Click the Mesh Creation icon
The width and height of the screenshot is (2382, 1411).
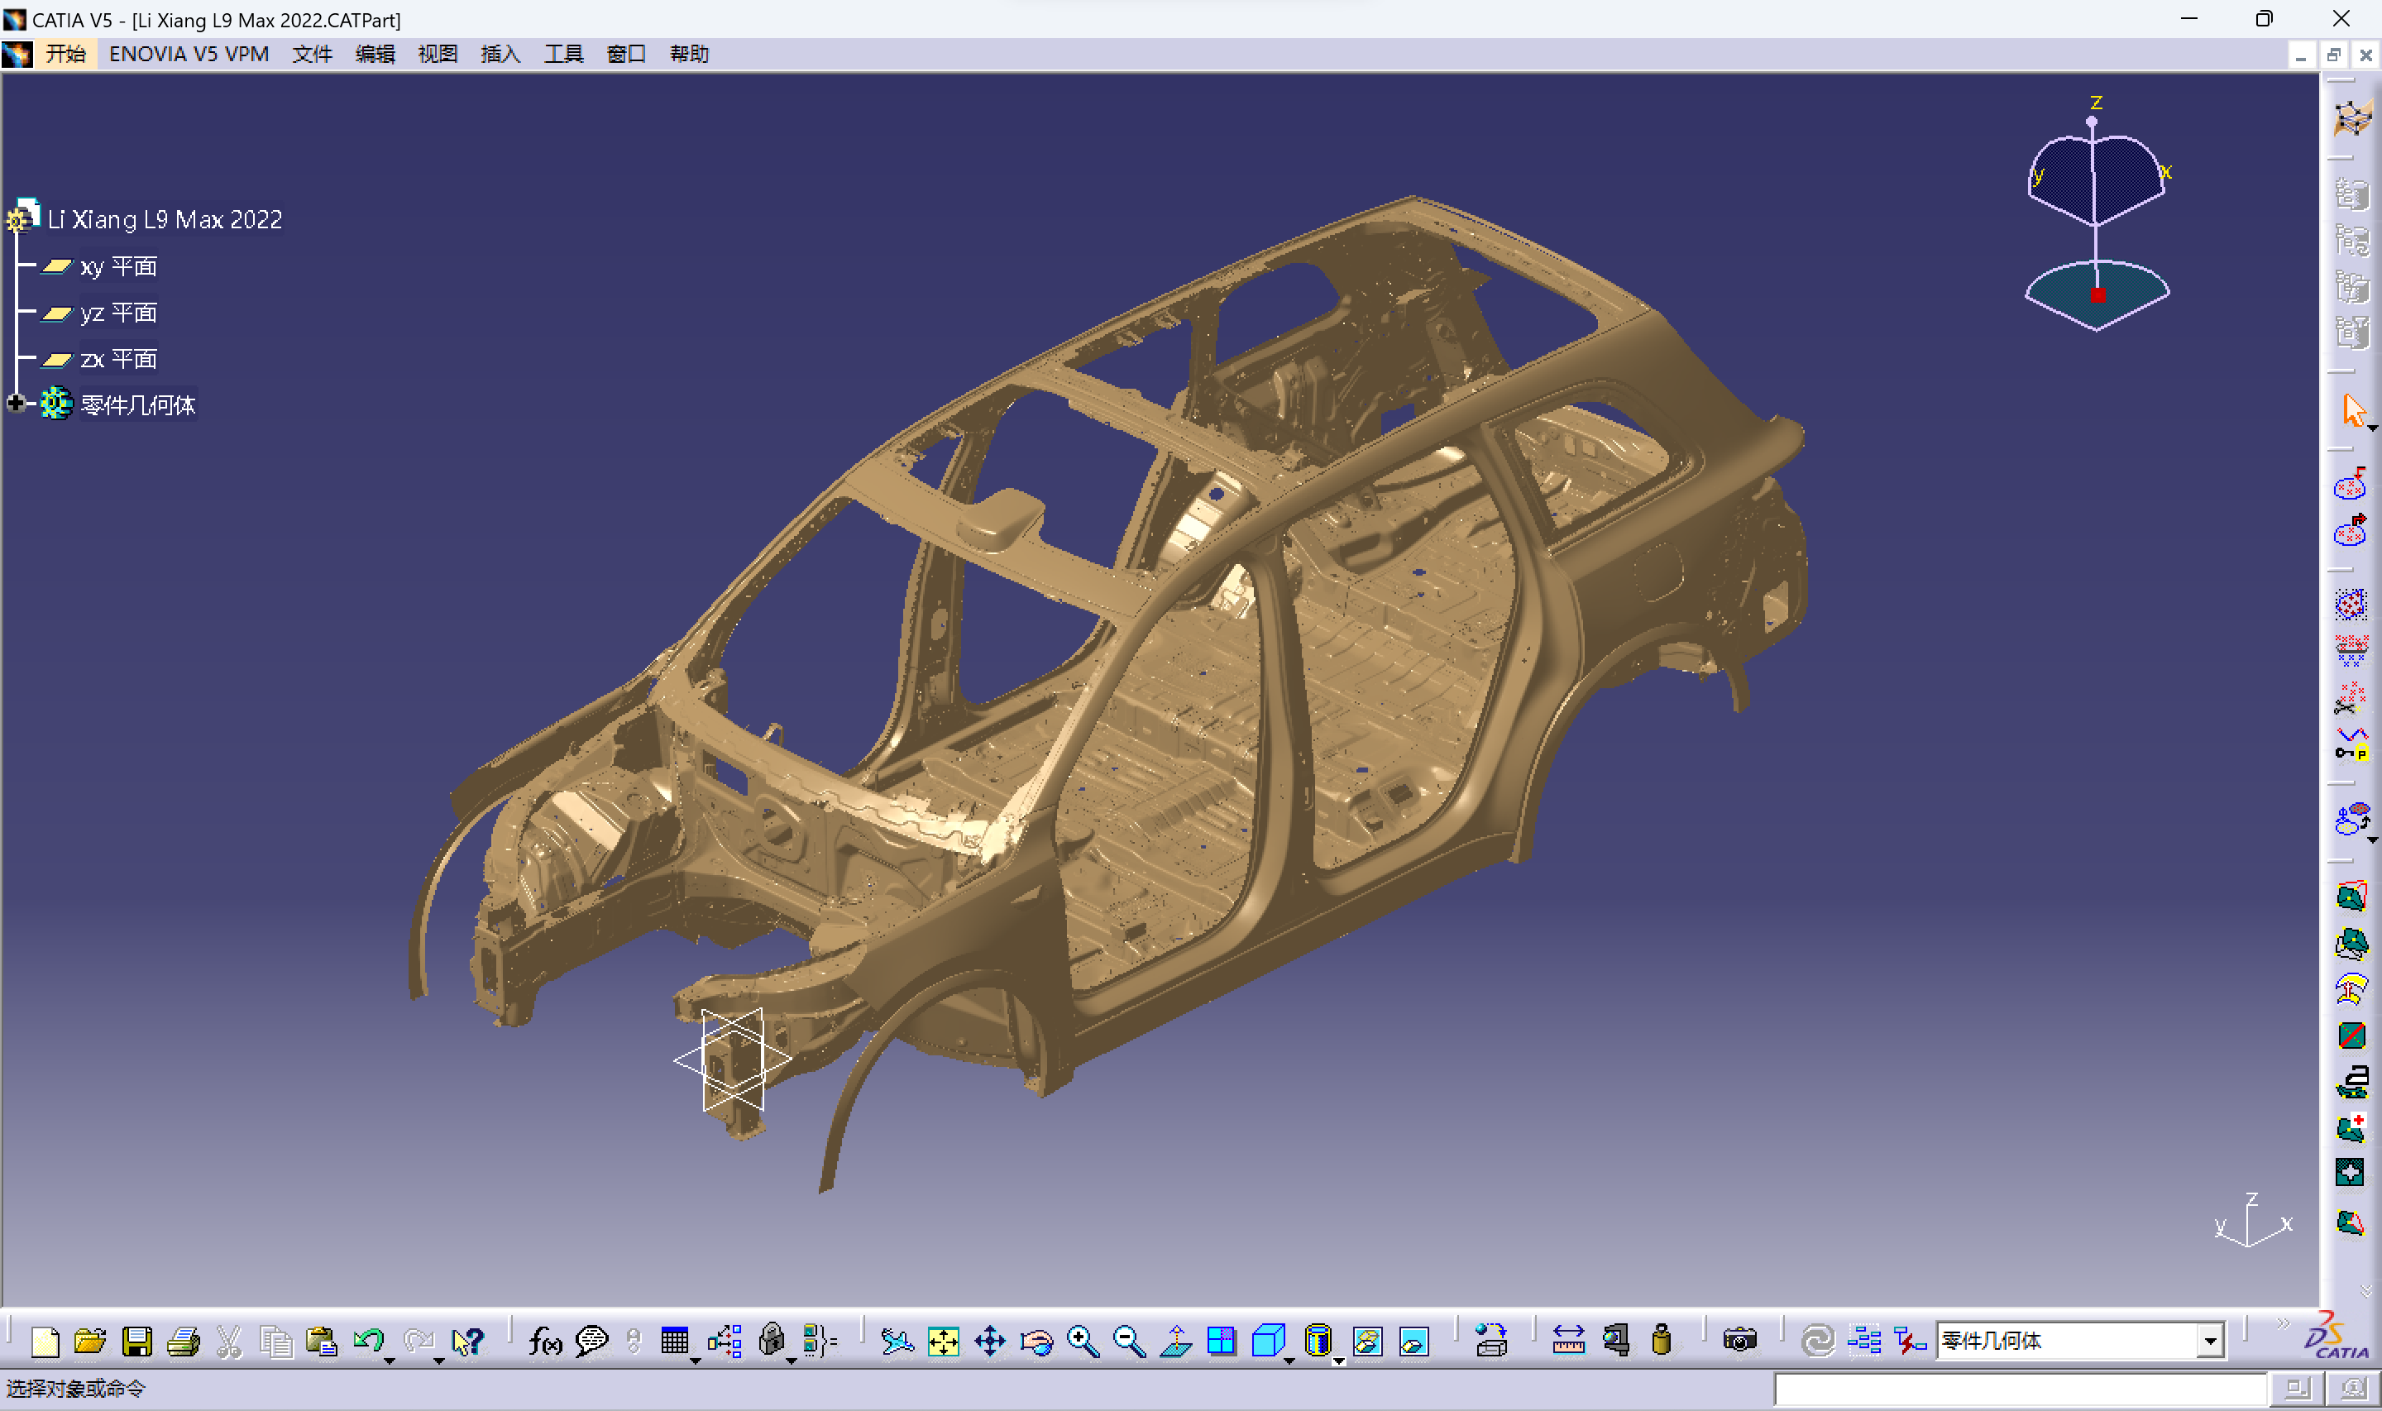[x=2351, y=896]
